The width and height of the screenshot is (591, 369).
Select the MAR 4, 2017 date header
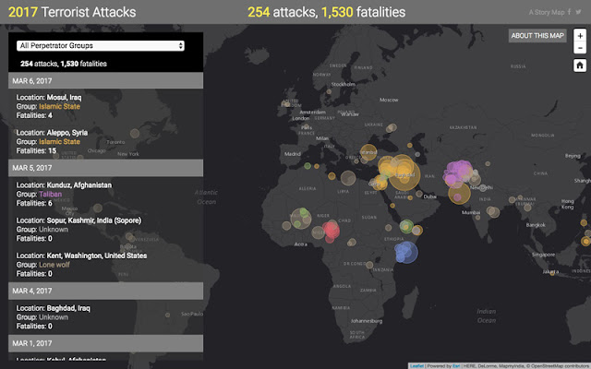[x=105, y=291]
